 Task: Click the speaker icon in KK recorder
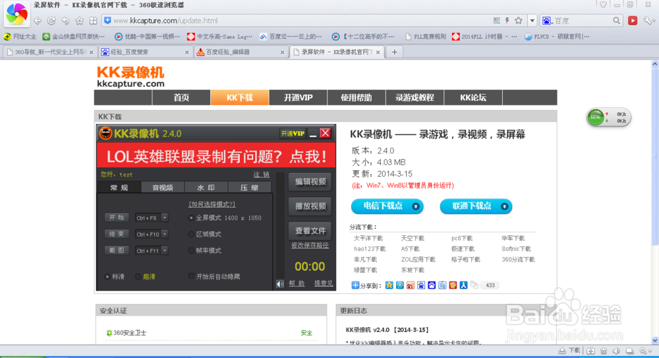click(x=280, y=284)
